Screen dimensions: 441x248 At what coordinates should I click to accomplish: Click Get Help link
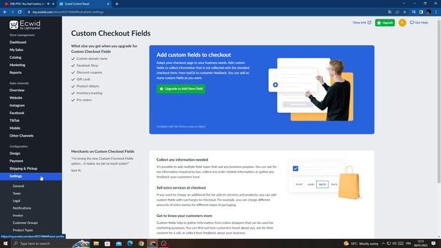point(419,23)
